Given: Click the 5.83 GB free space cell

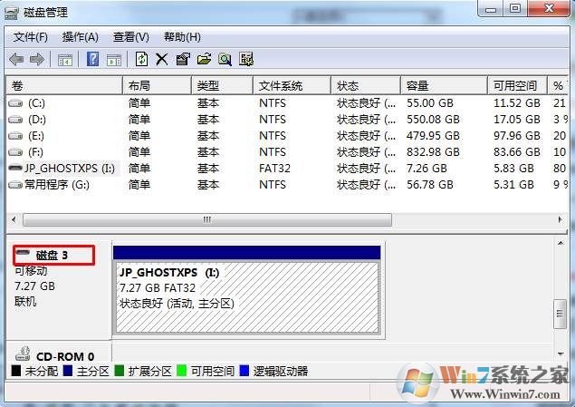Looking at the screenshot, I should [513, 169].
